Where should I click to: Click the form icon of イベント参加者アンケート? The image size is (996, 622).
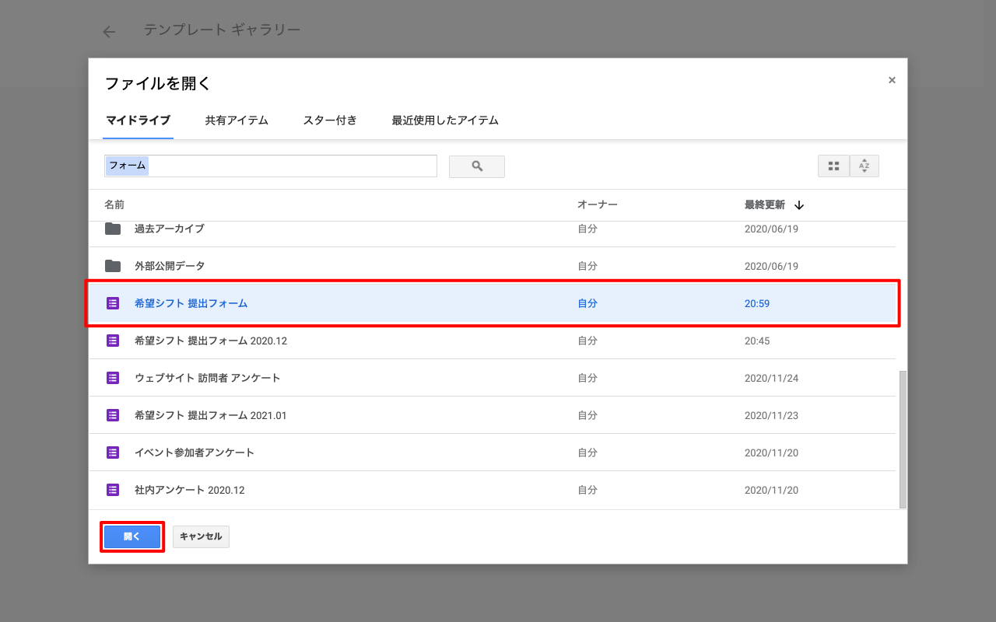point(113,453)
